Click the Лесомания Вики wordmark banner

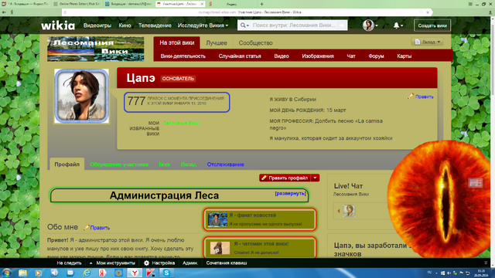pos(96,49)
